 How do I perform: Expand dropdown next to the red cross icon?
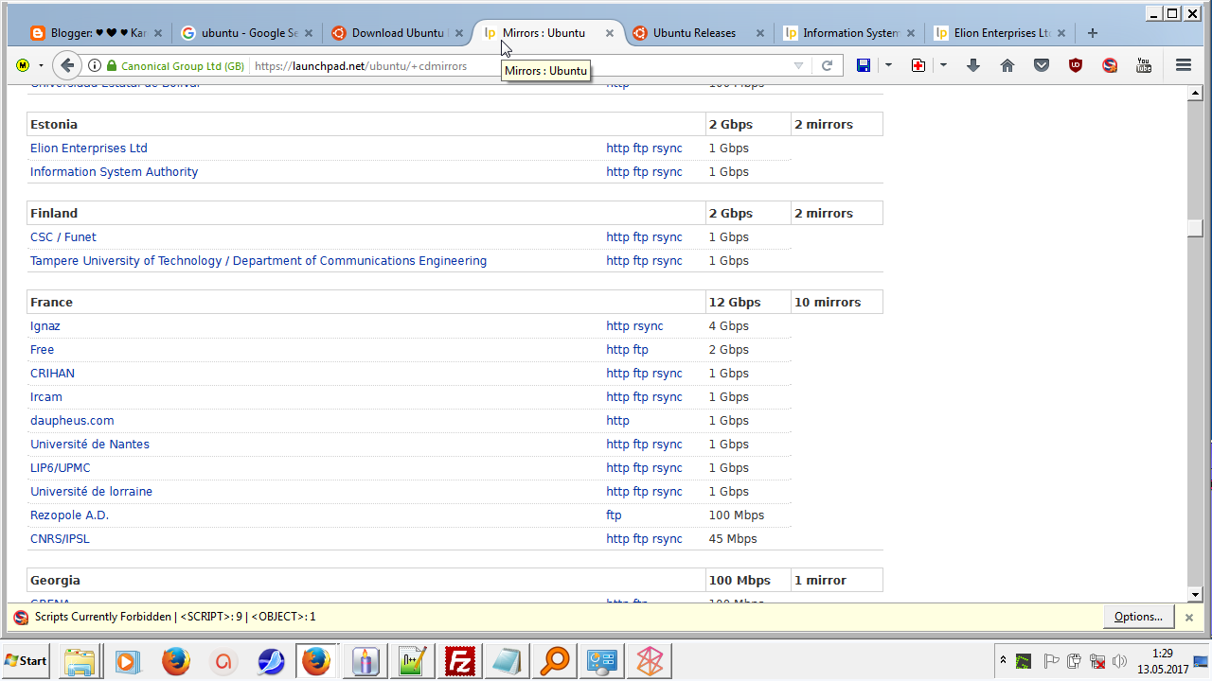(x=943, y=65)
